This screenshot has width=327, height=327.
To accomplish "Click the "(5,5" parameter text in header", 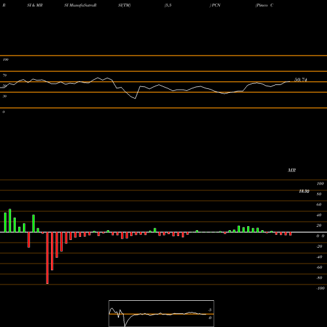I will pos(168,5).
